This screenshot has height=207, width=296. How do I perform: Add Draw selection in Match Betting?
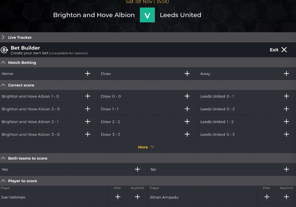(x=187, y=74)
